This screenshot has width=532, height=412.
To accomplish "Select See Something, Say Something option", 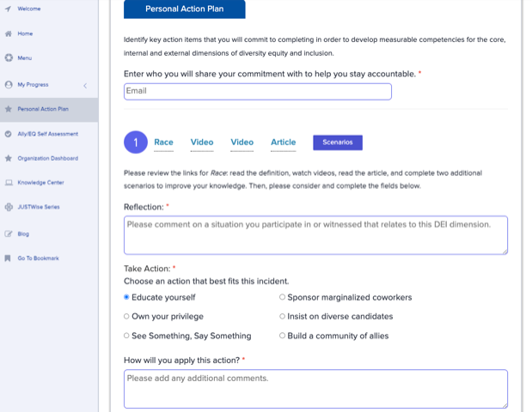I will point(126,336).
